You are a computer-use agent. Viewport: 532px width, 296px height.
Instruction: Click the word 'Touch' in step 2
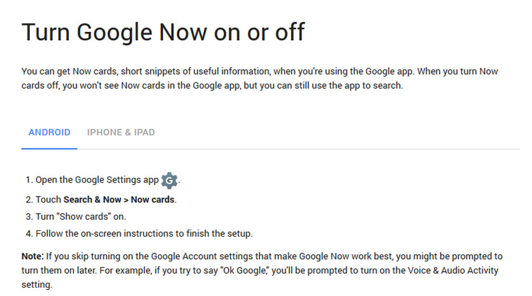pyautogui.click(x=48, y=200)
